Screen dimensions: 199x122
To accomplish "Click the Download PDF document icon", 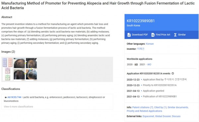I will 129,35.
